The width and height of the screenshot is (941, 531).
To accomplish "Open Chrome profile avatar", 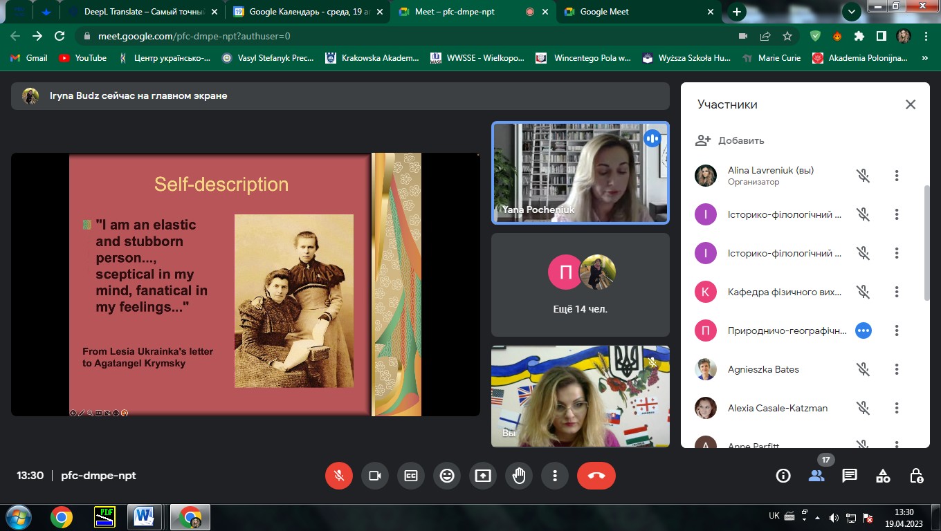I will (x=904, y=36).
